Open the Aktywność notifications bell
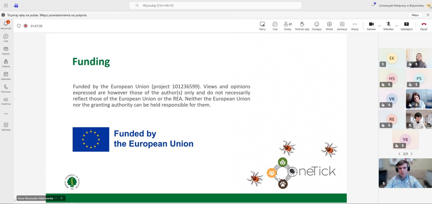The height and width of the screenshot is (204, 432). (x=6, y=25)
